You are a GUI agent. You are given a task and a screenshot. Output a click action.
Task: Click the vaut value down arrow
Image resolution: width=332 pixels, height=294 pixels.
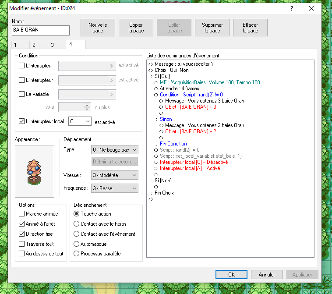pos(87,109)
